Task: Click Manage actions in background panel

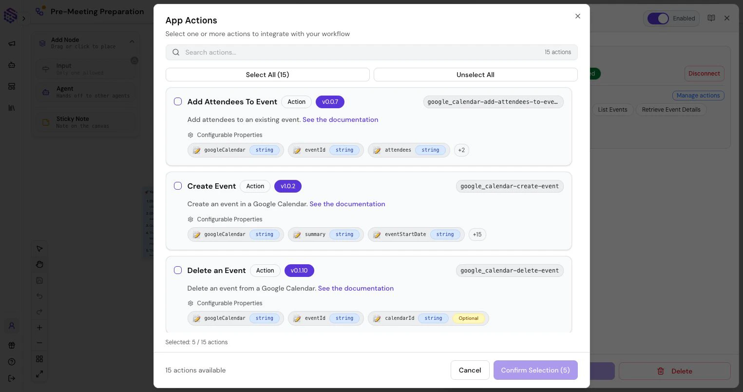Action: (x=698, y=96)
